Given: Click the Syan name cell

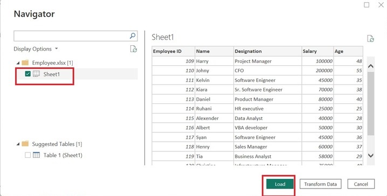Looking at the screenshot, I should [214, 137].
